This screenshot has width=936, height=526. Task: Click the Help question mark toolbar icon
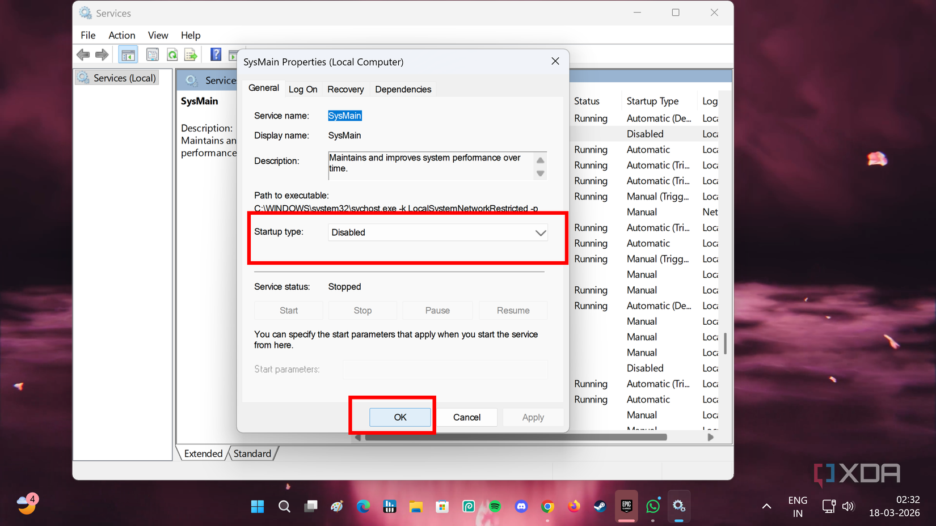[216, 54]
